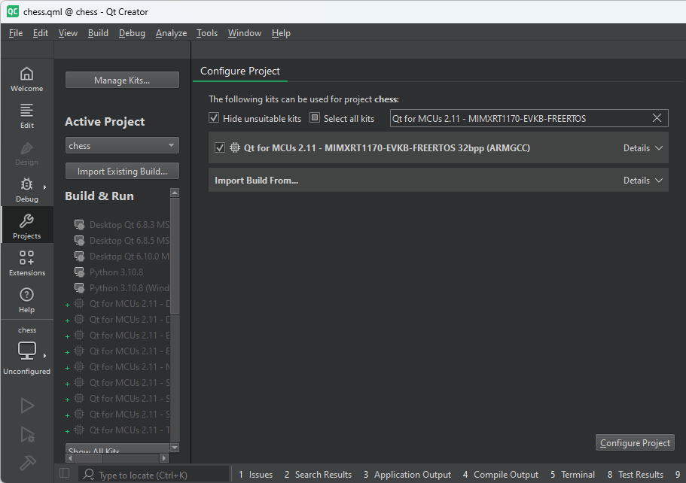
Task: Uncheck Hide unsuitable kits
Action: coord(214,118)
